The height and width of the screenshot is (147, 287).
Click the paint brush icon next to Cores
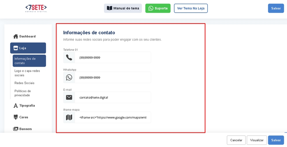(16, 117)
